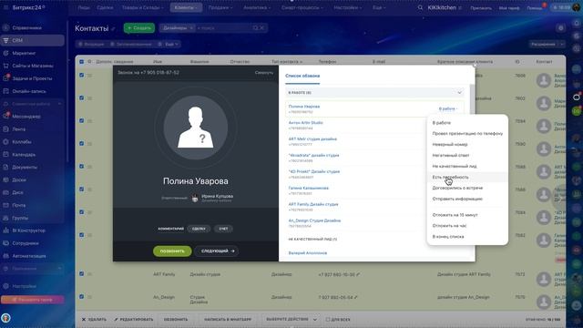Uncheck the fourth contact row checkbox
Viewport: 583px width, 328px height.
[x=81, y=144]
